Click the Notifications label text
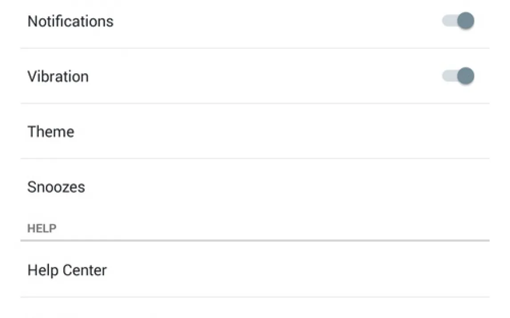This screenshot has height=318, width=510. (x=70, y=21)
